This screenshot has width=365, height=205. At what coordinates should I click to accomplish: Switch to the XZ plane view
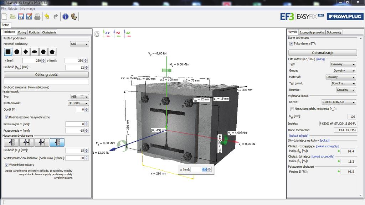coord(127,33)
